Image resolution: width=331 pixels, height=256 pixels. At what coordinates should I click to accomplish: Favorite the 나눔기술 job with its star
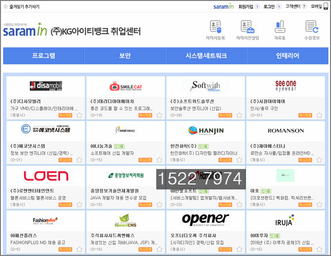(159, 160)
